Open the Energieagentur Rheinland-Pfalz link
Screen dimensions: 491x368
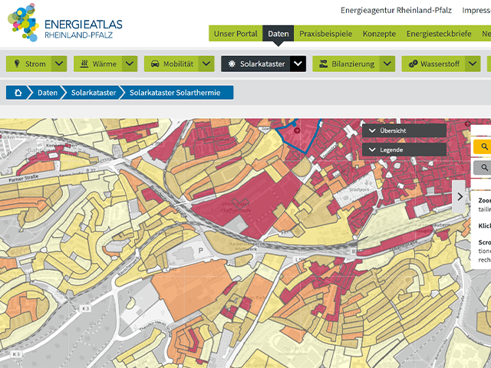pyautogui.click(x=396, y=11)
